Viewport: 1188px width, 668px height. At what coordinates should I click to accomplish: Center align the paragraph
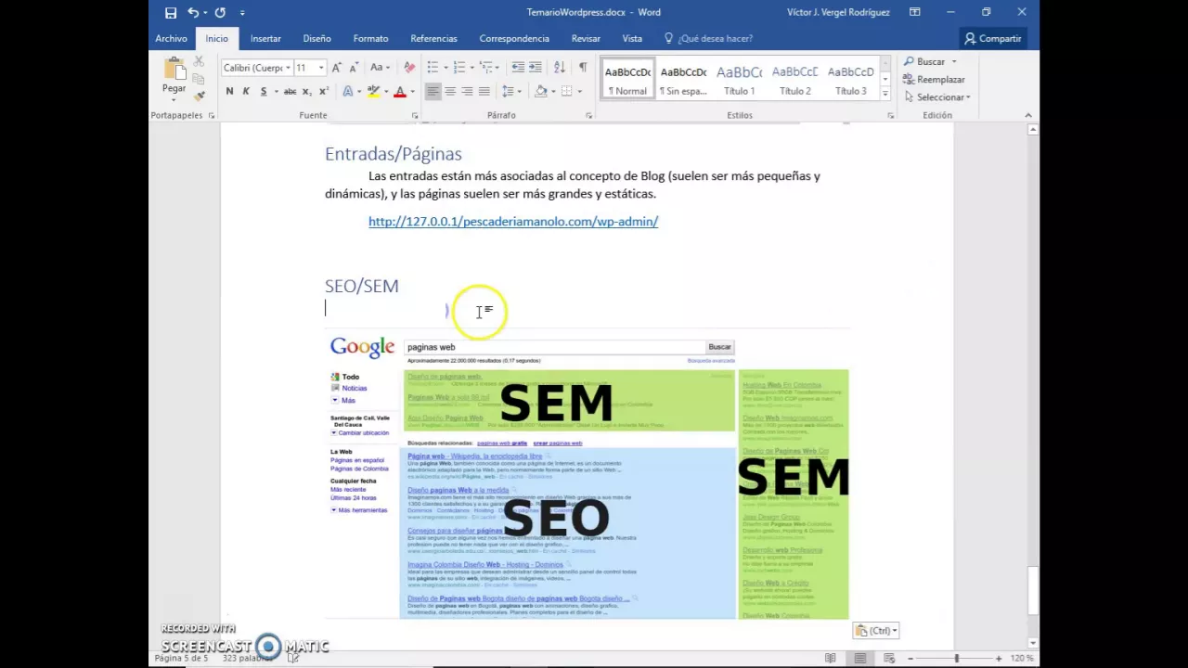450,91
